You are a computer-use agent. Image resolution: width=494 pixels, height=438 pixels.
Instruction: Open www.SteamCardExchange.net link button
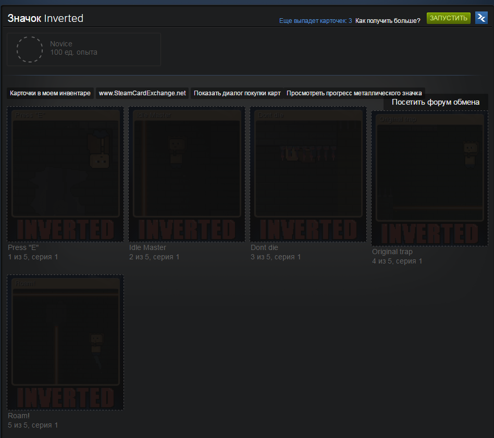142,93
